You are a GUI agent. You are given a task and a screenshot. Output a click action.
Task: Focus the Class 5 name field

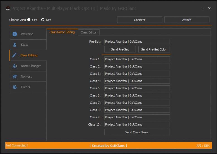point(137,88)
